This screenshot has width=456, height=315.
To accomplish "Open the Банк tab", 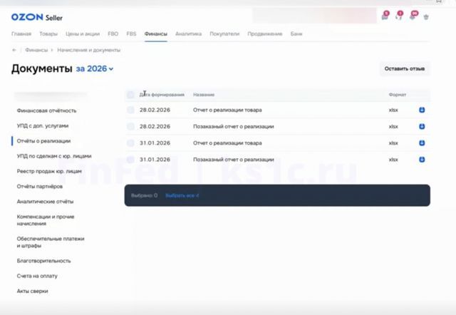I will tap(296, 33).
